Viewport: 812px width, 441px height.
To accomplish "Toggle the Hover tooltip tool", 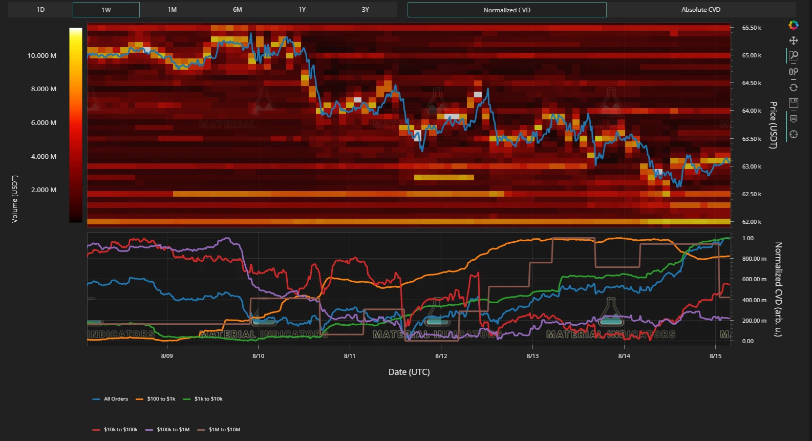I will 794,119.
